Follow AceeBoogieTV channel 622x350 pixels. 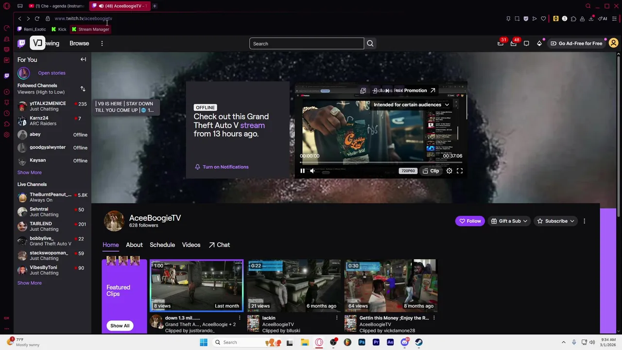tap(470, 221)
